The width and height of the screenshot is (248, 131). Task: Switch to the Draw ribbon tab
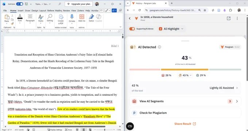pyautogui.click(x=27, y=11)
